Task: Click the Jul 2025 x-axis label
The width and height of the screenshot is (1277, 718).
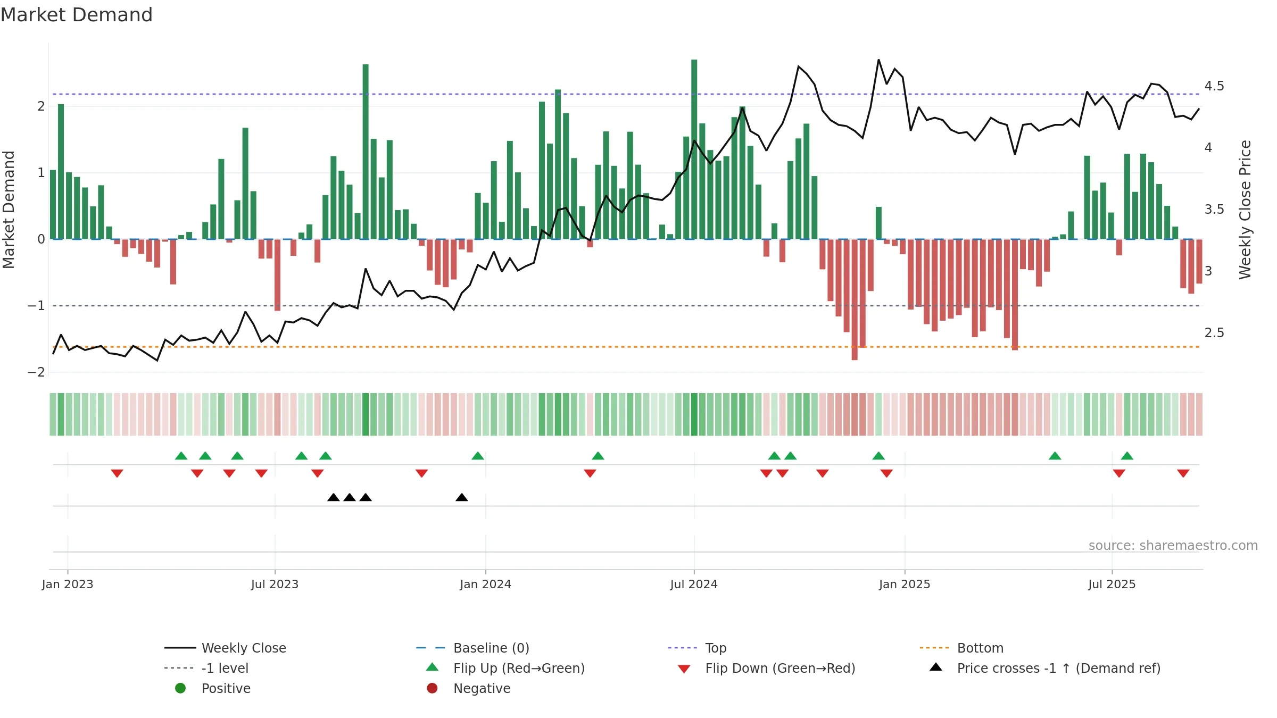Action: (1112, 585)
